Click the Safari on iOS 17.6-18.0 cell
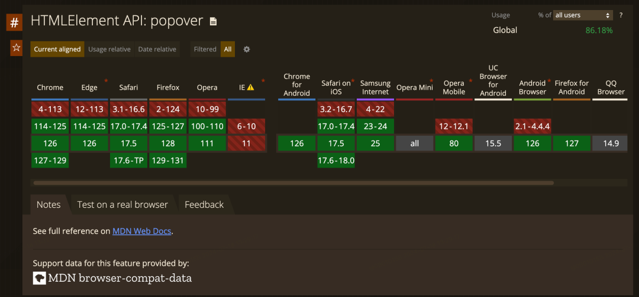Viewport: 639px width, 297px height. 336,160
